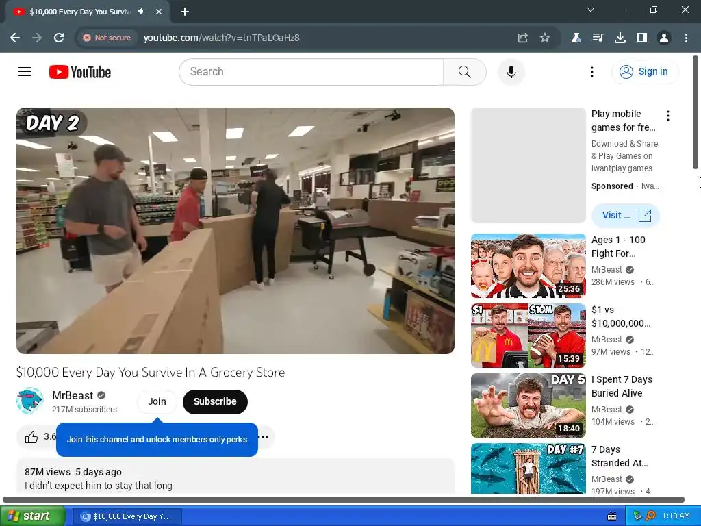This screenshot has height=526, width=701.
Task: Click the address bar URL
Action: point(221,38)
